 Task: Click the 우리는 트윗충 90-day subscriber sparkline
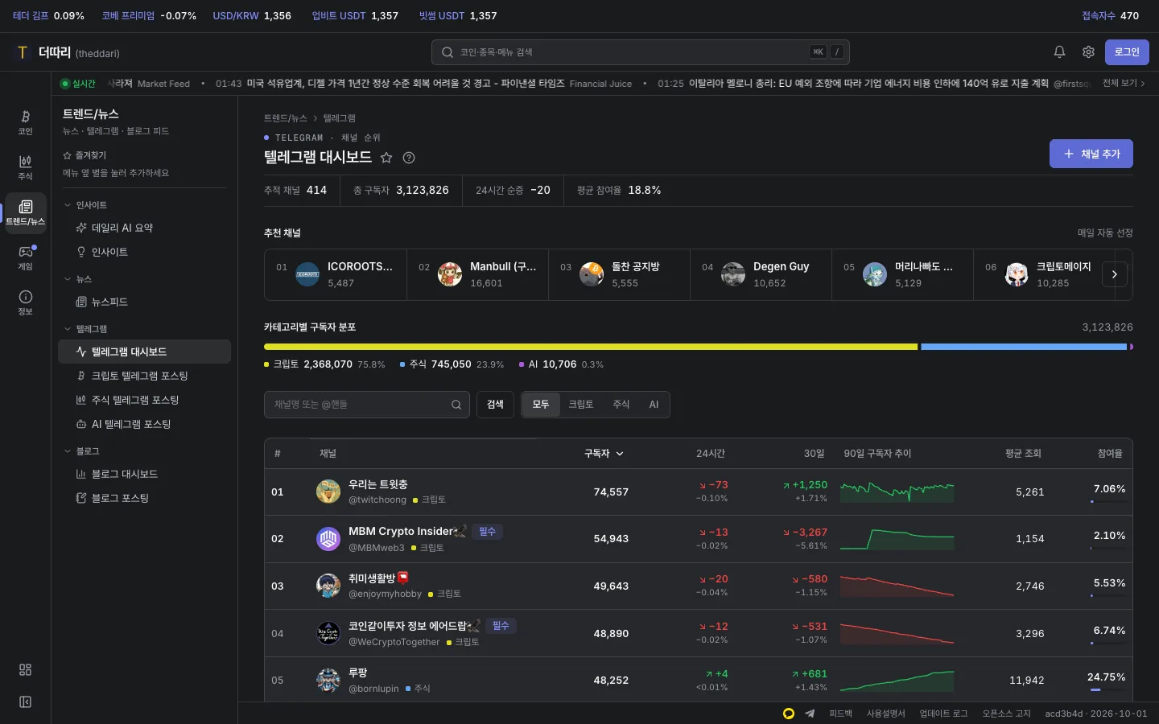[x=897, y=492]
